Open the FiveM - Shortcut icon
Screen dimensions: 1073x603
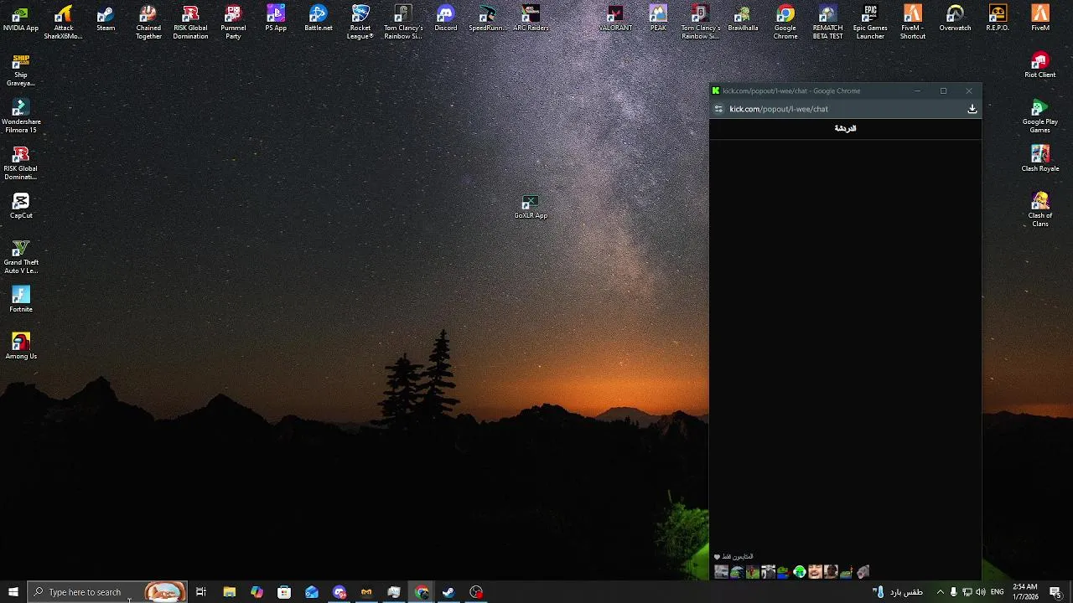913,23
